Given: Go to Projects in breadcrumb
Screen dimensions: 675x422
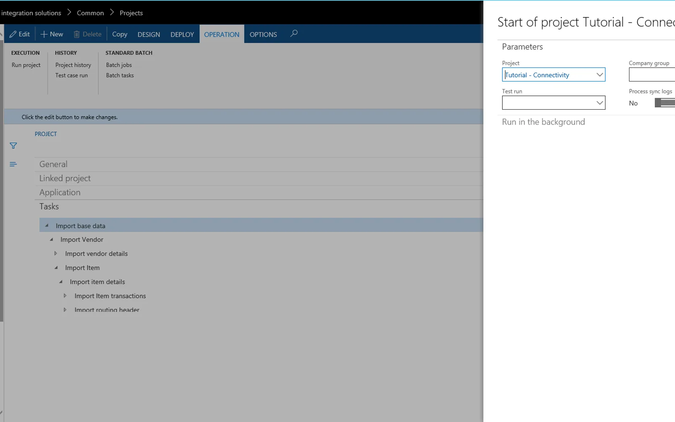Looking at the screenshot, I should click(x=131, y=13).
